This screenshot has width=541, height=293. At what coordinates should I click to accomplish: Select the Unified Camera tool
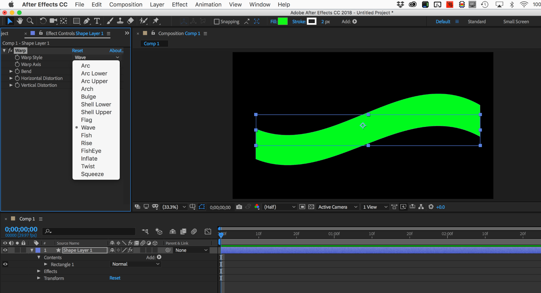53,21
